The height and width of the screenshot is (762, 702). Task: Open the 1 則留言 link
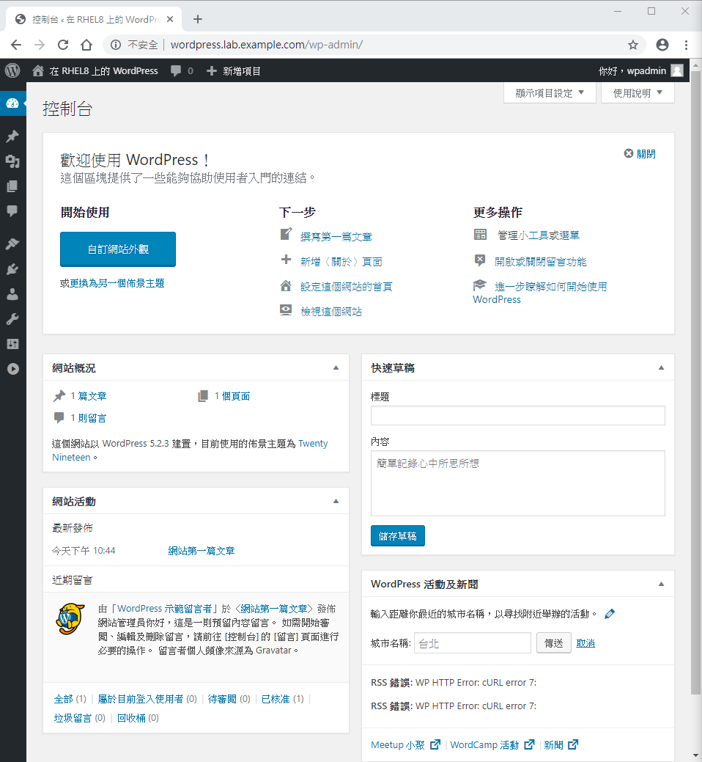tap(89, 418)
